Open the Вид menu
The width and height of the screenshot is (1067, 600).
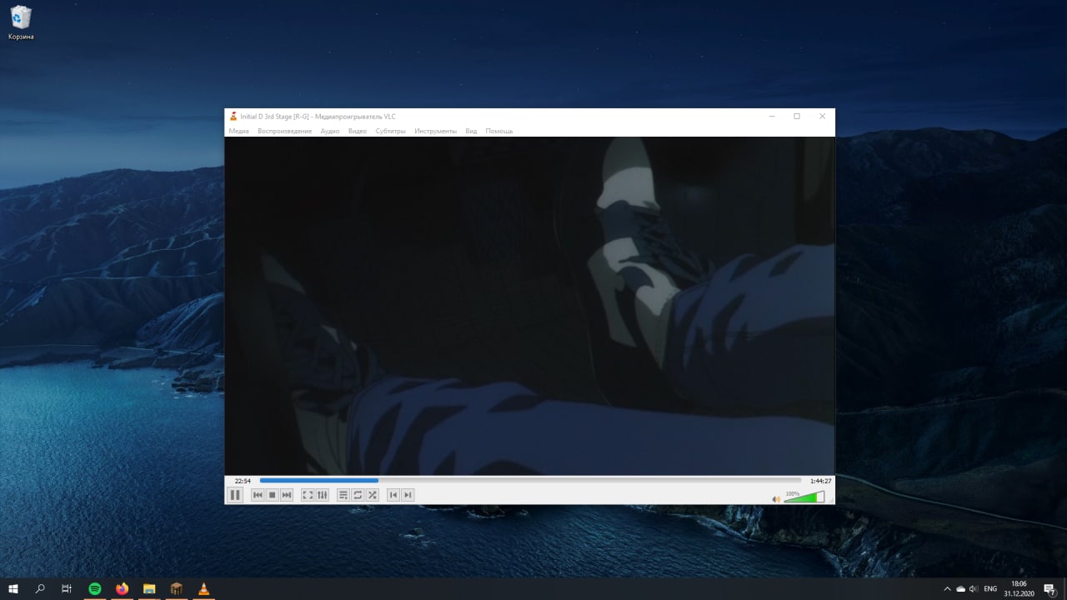click(471, 131)
